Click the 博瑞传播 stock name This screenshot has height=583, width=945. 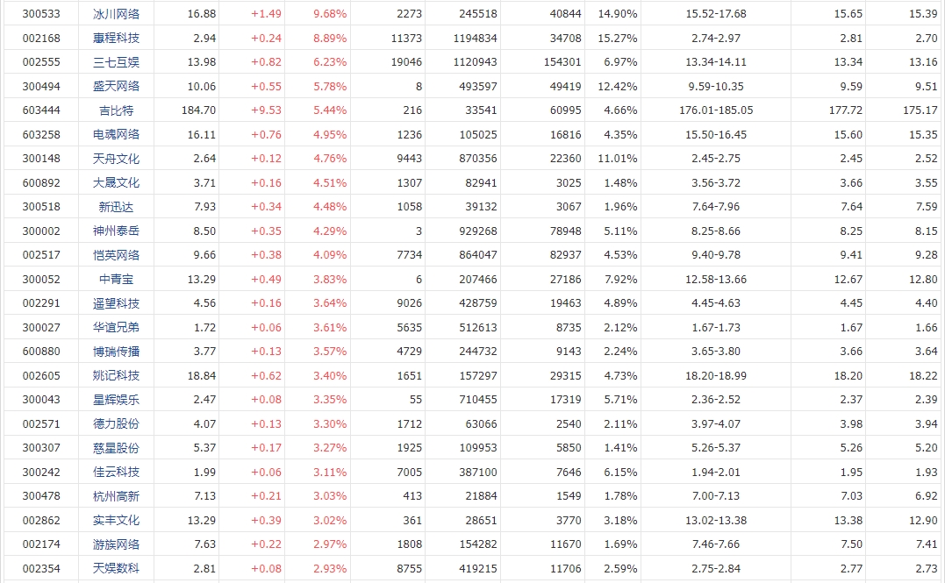(x=116, y=352)
